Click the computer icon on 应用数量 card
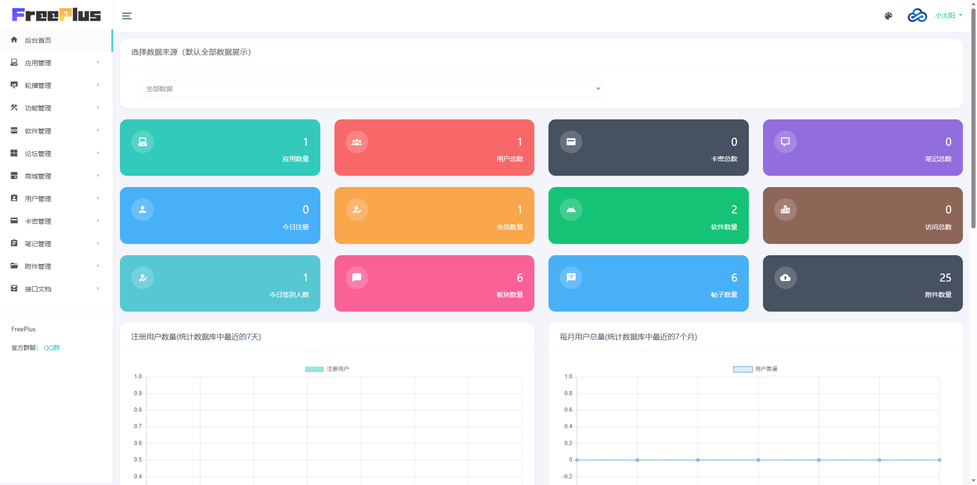This screenshot has height=485, width=977. (143, 142)
